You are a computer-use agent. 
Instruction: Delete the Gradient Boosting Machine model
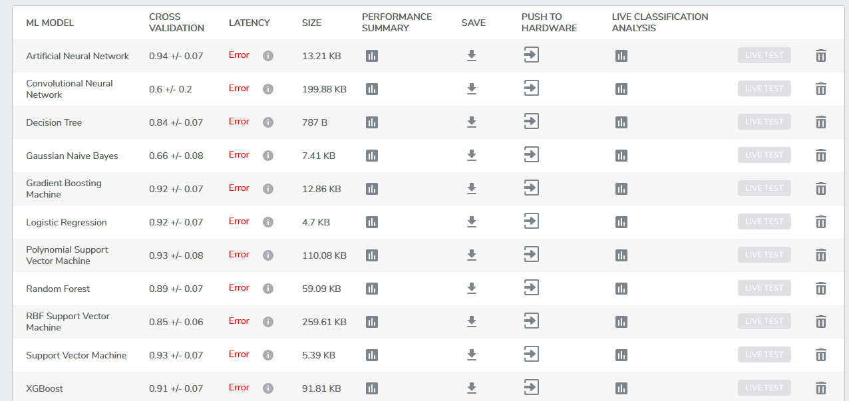coord(820,189)
